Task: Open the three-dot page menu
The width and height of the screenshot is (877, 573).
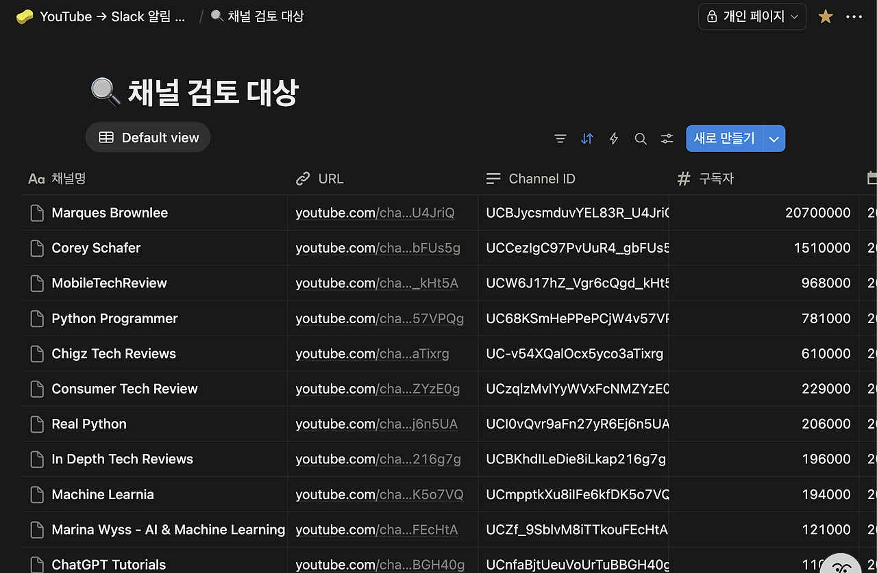Action: 854,16
